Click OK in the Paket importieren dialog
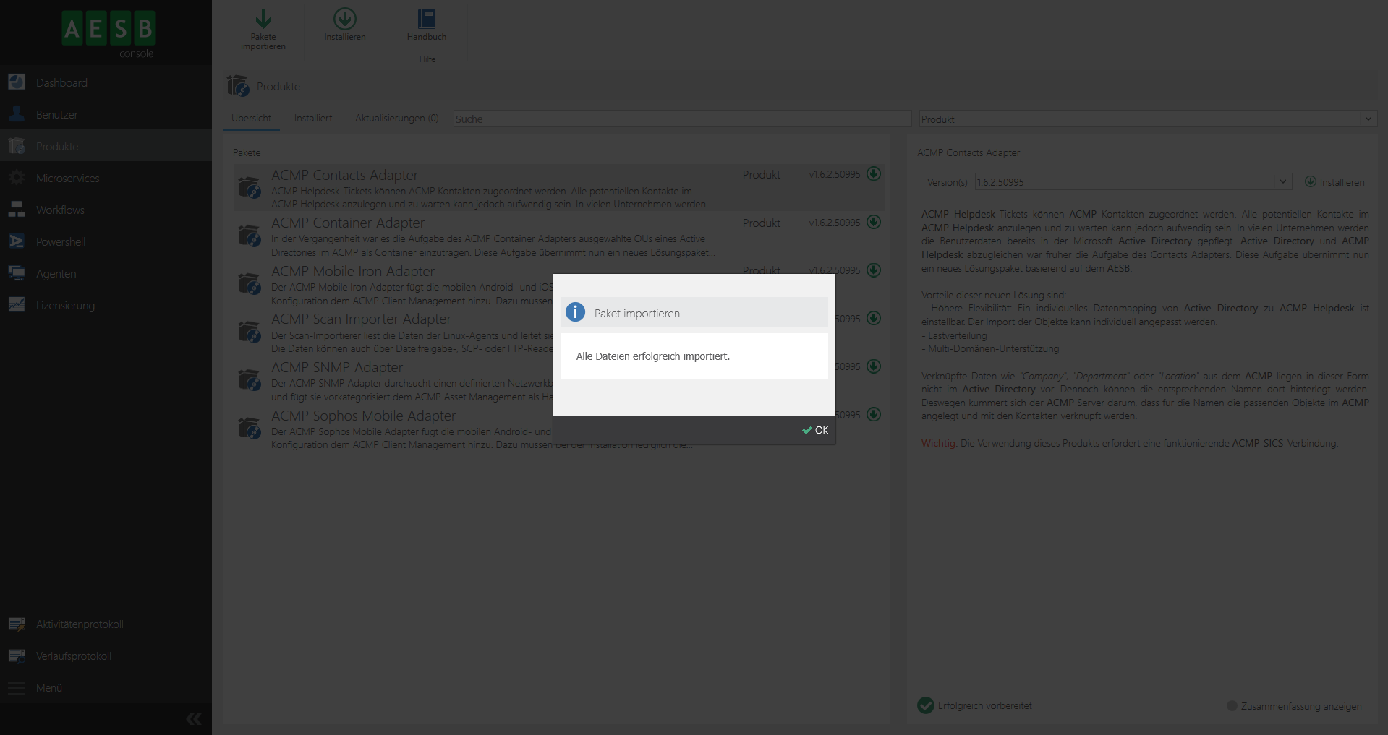Screen dimensions: 1388x735 [815, 430]
